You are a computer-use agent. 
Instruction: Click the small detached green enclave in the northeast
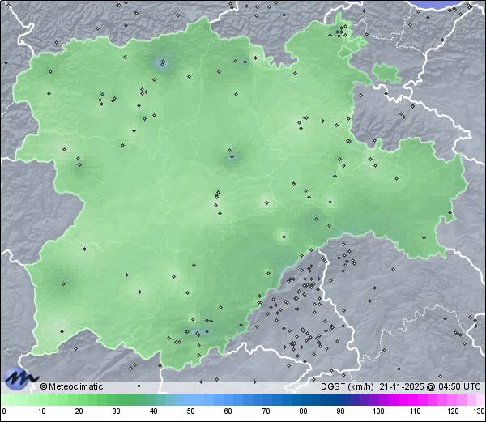387,73
